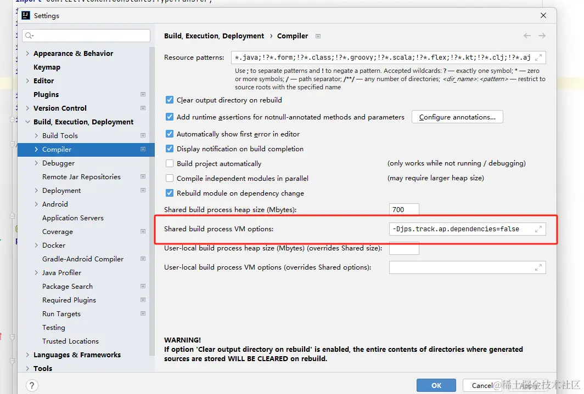The height and width of the screenshot is (394, 584).
Task: Toggle Automatically show first error in editor
Action: (170, 134)
